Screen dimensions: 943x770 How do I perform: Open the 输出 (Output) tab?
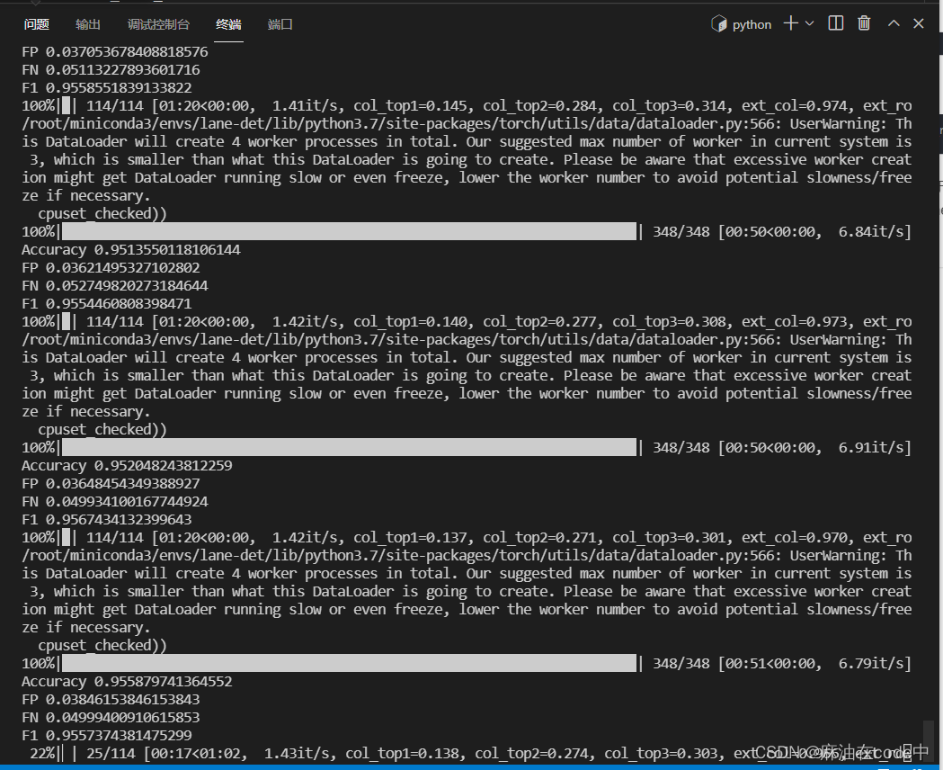click(x=88, y=24)
